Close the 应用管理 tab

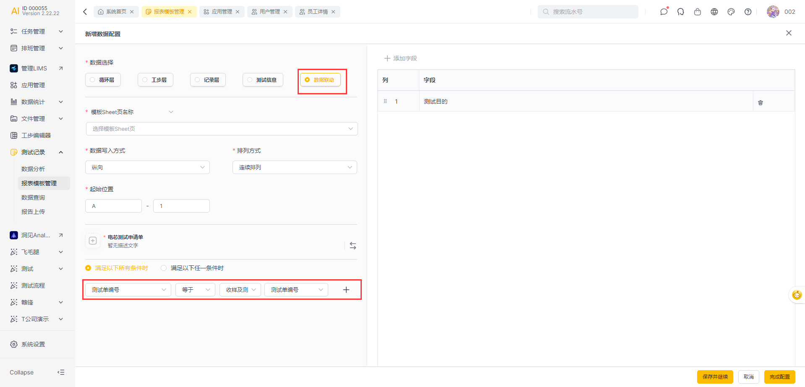(238, 12)
